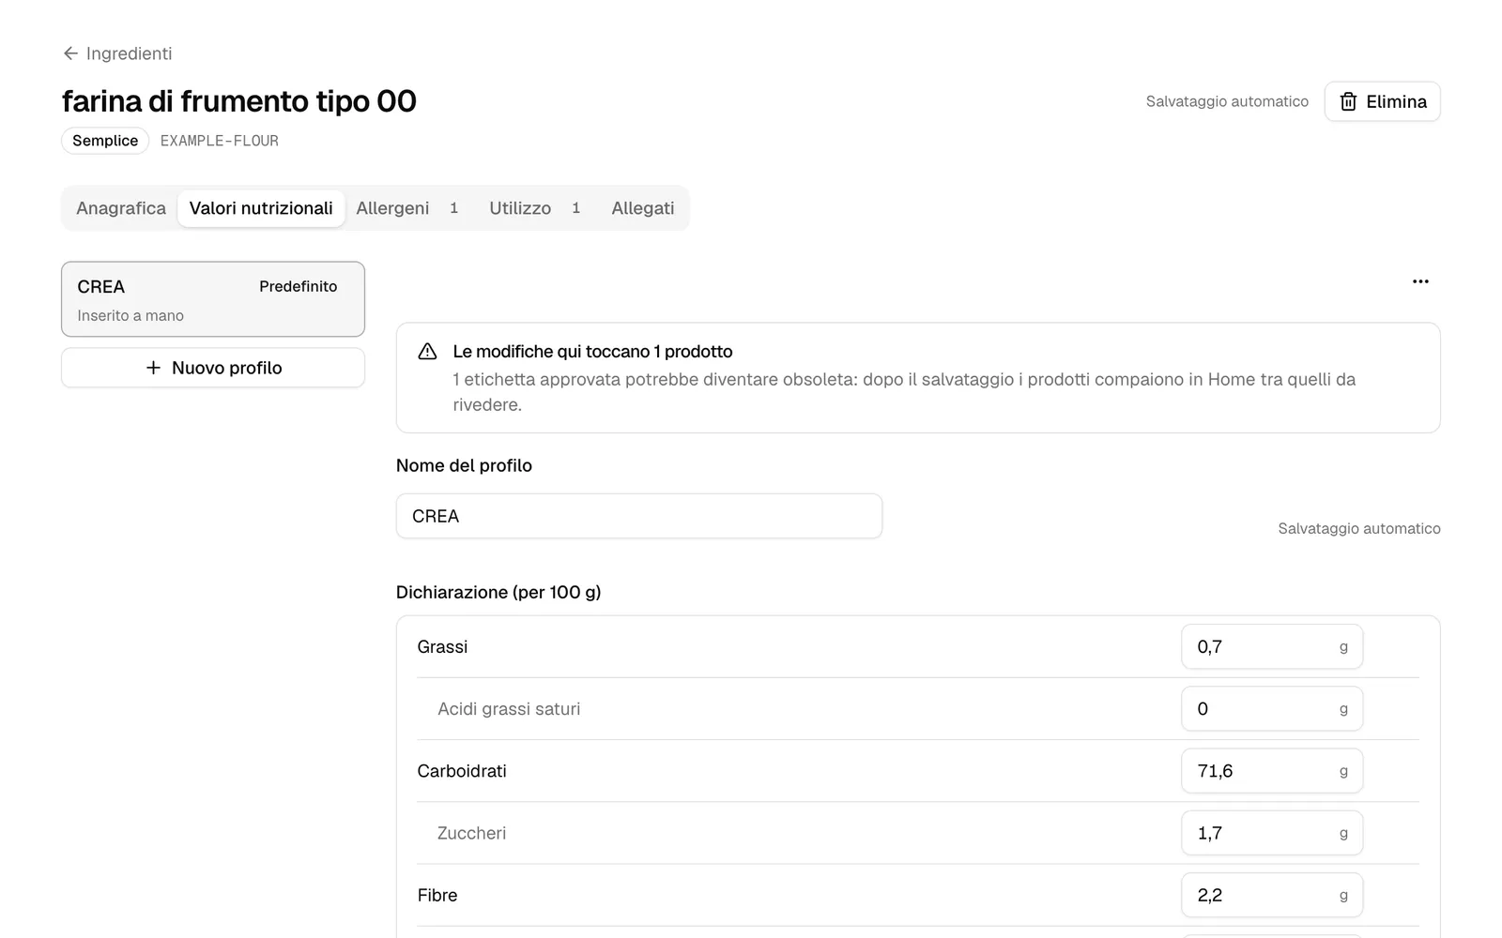Click the back arrow next to Ingredienti
1502x938 pixels.
coord(70,53)
